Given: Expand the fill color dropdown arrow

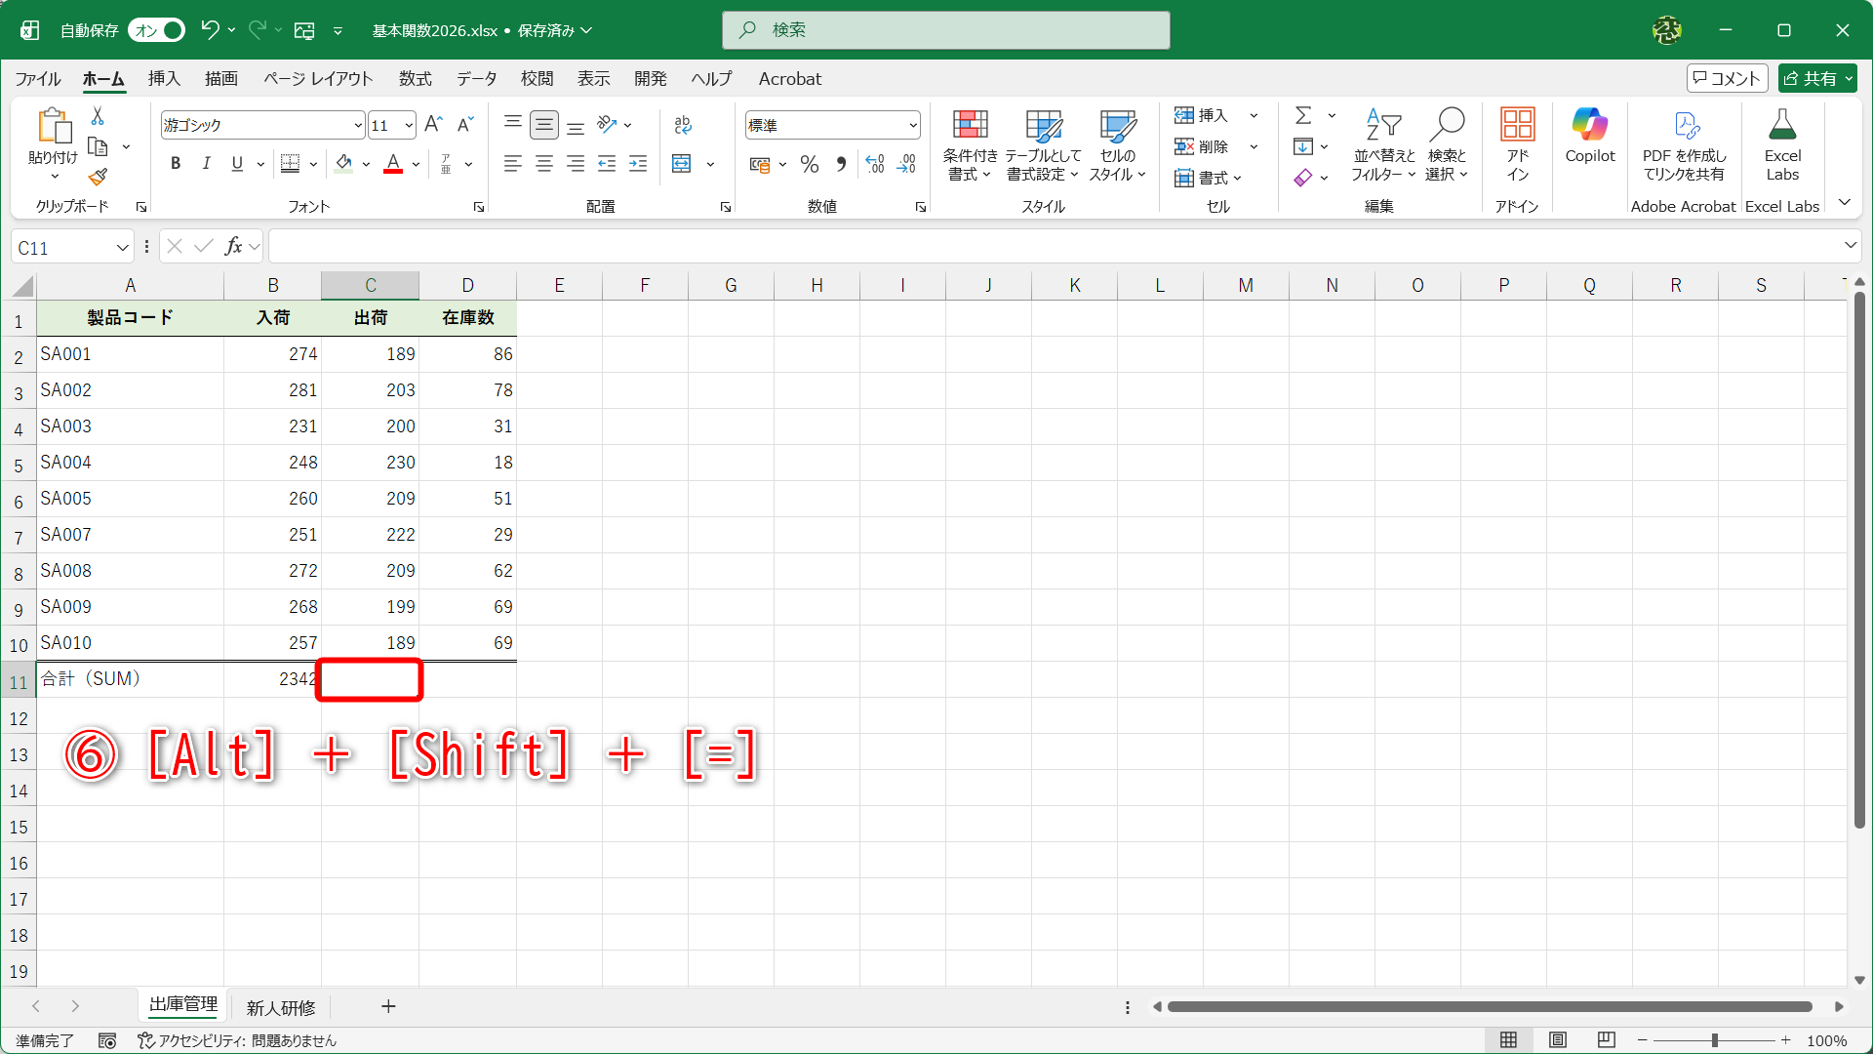Looking at the screenshot, I should coord(366,163).
